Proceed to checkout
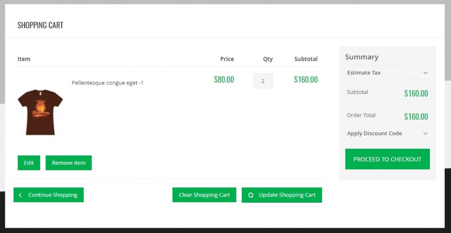The image size is (451, 233). (387, 159)
